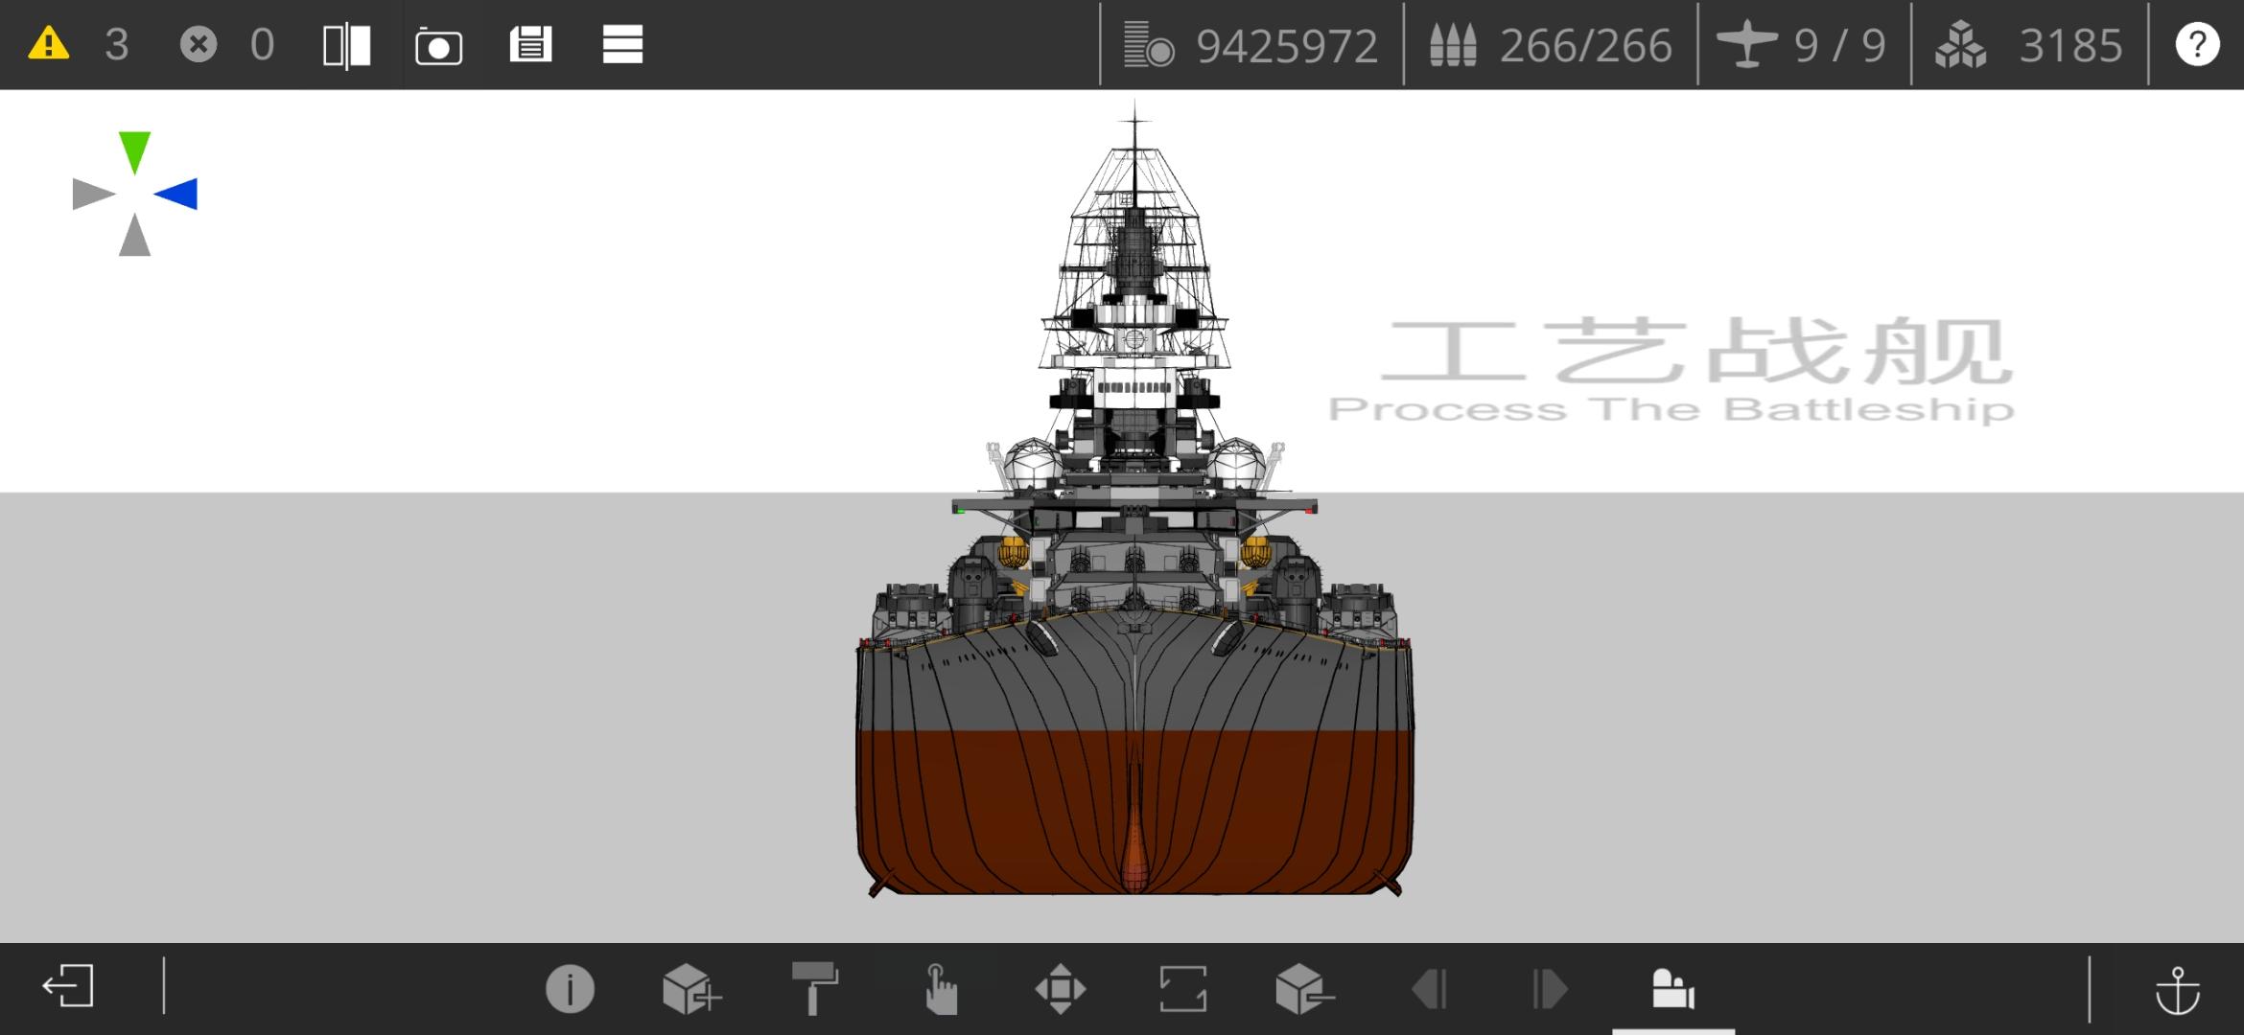Click the error count X icon
Viewport: 2244px width, 1035px height.
[199, 44]
